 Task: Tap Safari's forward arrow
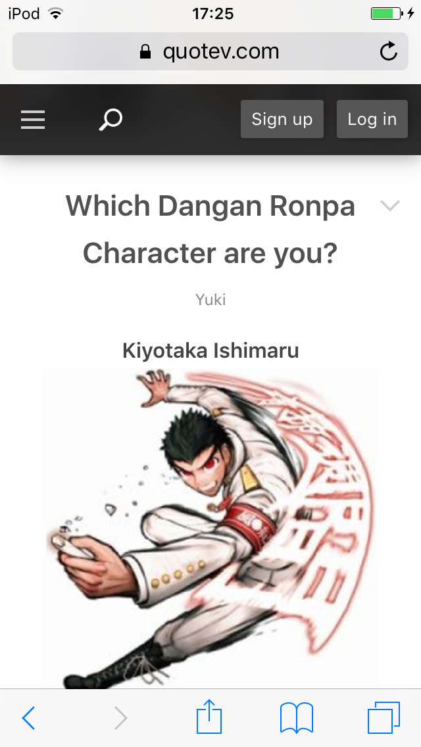pos(120,717)
